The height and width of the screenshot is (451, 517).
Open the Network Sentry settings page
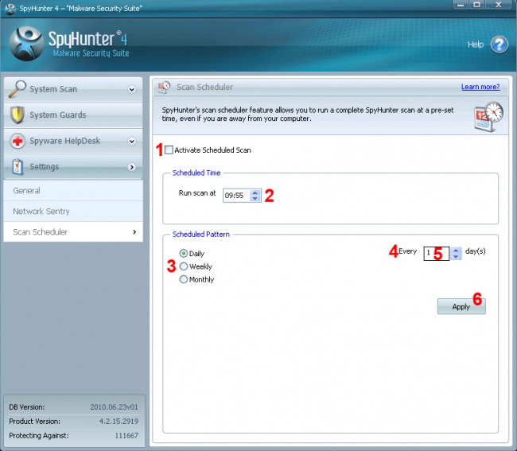coord(41,212)
